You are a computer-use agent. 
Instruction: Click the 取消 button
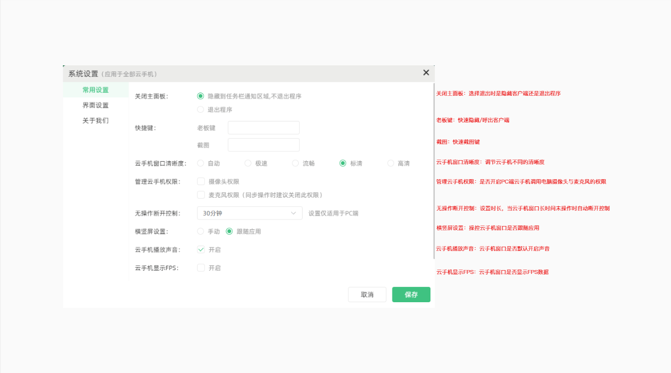click(x=367, y=295)
